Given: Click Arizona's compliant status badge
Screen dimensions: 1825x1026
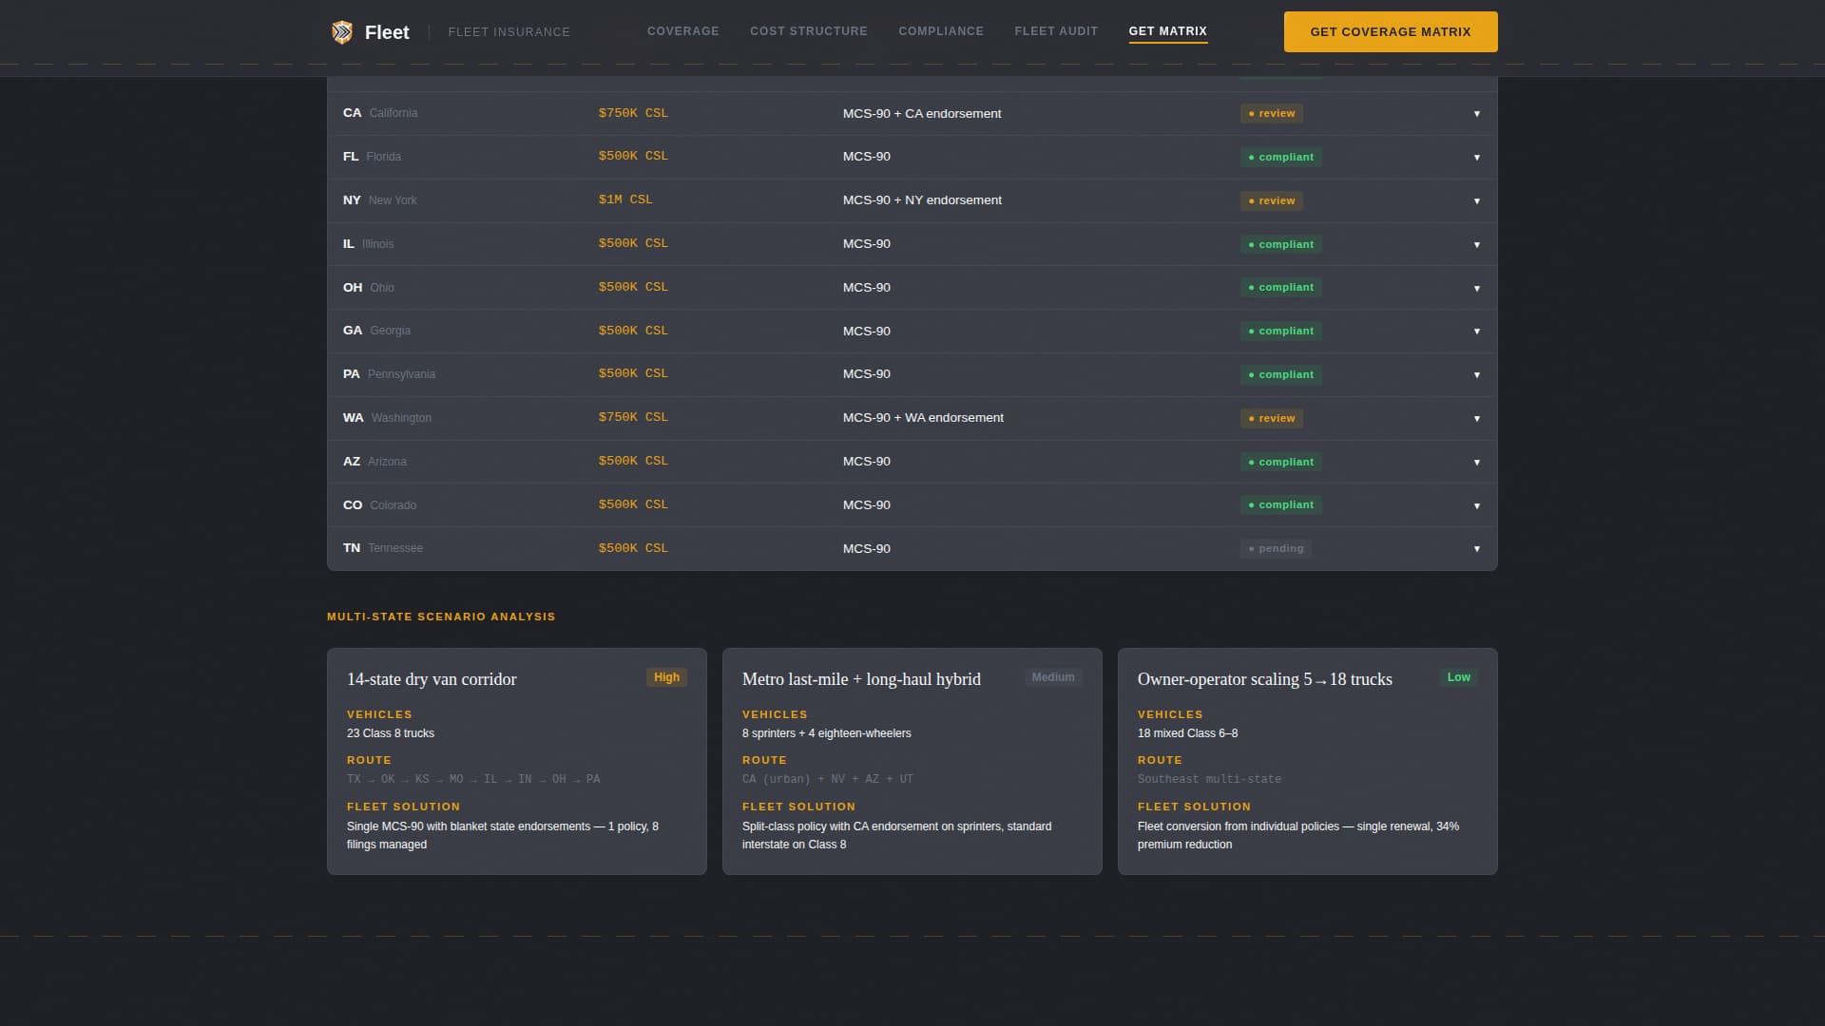Looking at the screenshot, I should click(1280, 462).
